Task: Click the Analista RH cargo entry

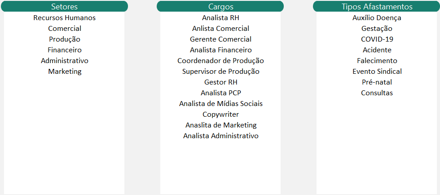Action: tap(220, 18)
